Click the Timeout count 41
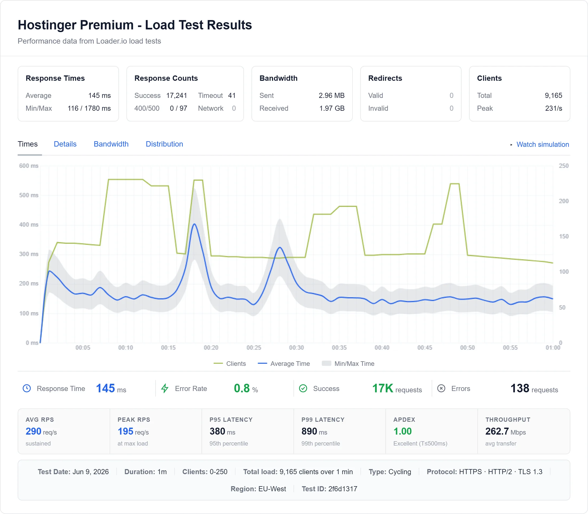 (x=232, y=95)
